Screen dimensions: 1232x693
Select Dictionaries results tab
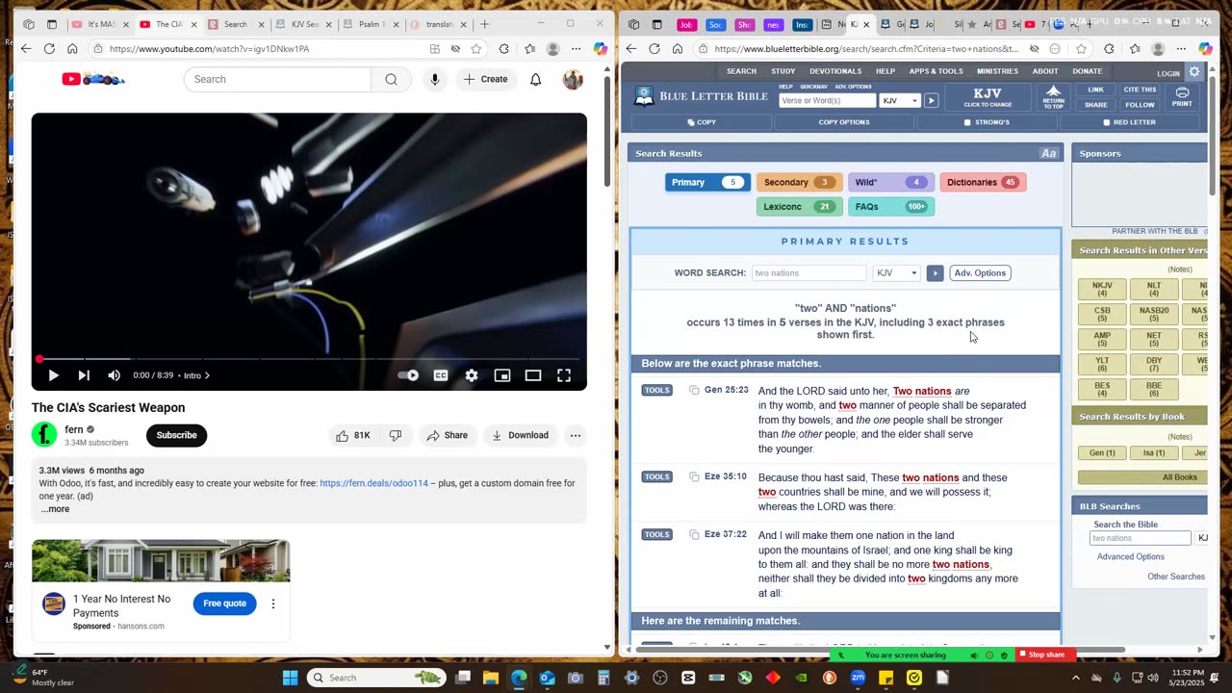pos(983,182)
